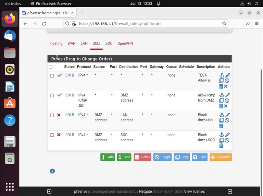Select the DMZ tab
Image resolution: width=263 pixels, height=196 pixels.
97,43
